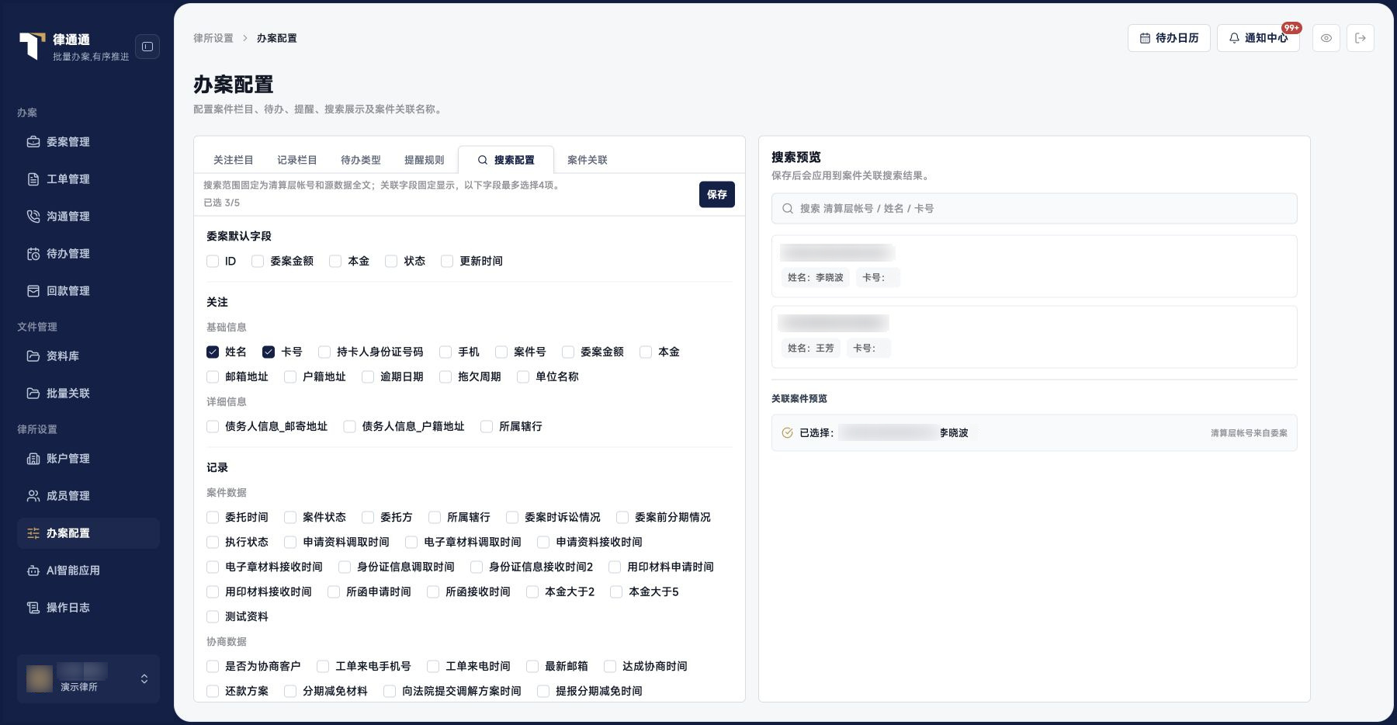Uncheck the 卡号 checkbox
Image resolution: width=1397 pixels, height=725 pixels.
tap(269, 352)
